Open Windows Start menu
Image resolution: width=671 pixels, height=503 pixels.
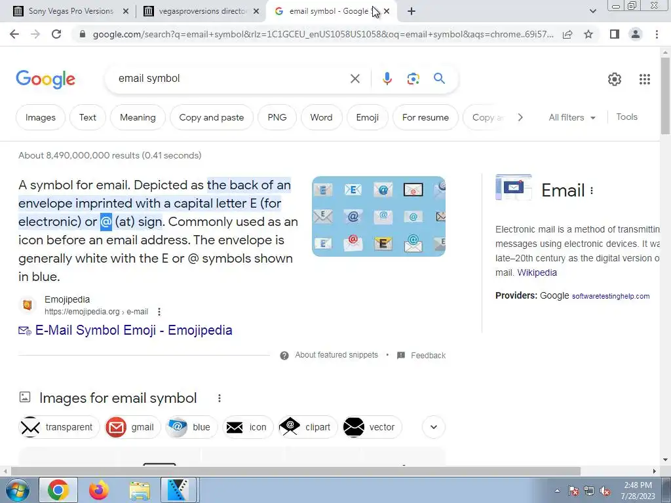(18, 490)
